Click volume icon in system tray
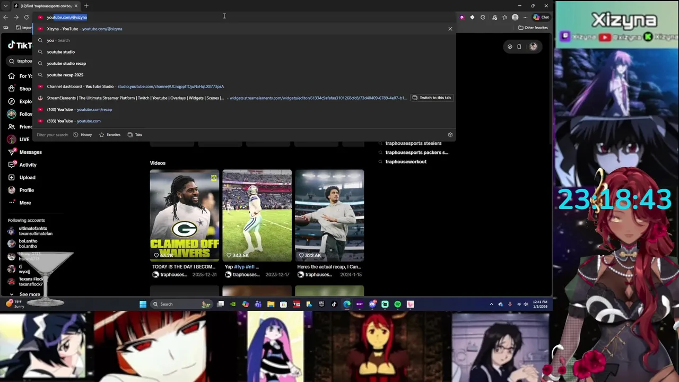 [526, 304]
